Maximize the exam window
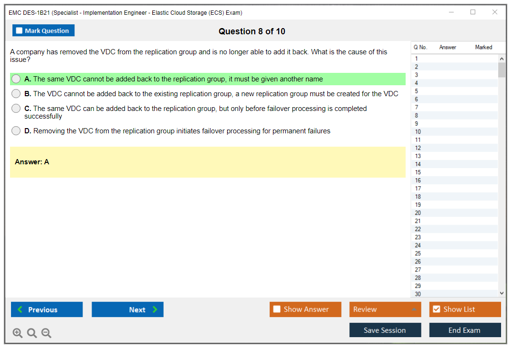 pos(472,12)
